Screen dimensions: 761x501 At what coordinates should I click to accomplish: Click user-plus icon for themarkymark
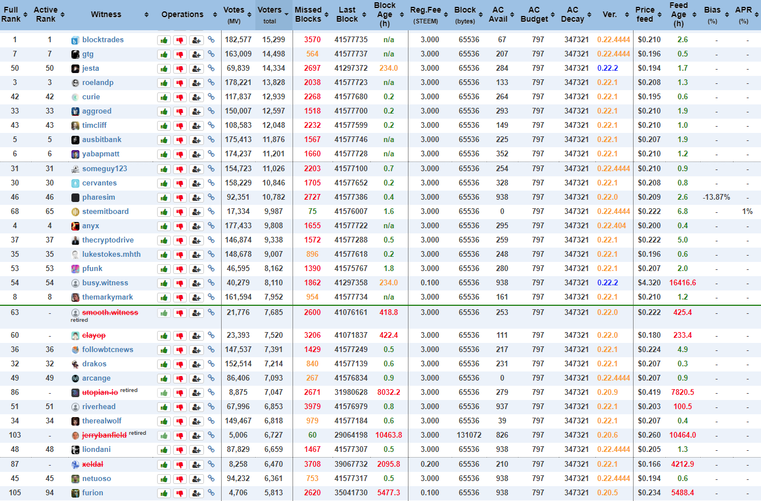tap(197, 297)
